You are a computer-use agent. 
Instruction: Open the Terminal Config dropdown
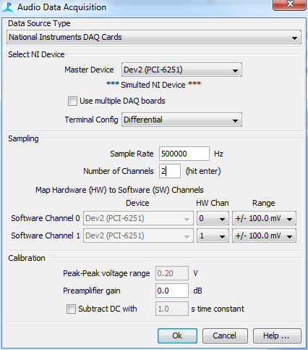(181, 120)
